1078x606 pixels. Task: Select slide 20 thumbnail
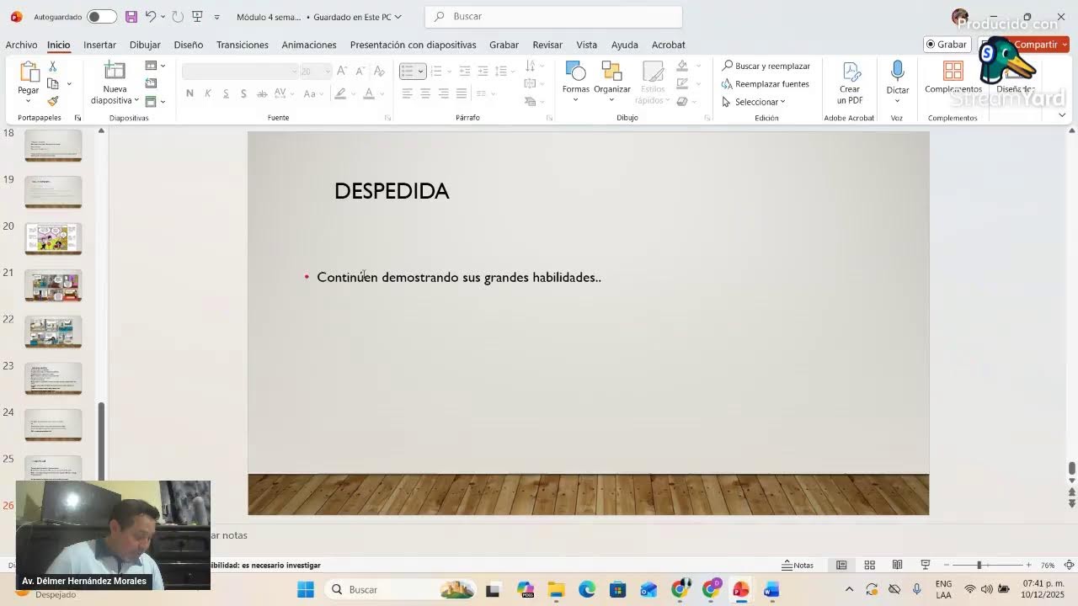(53, 239)
